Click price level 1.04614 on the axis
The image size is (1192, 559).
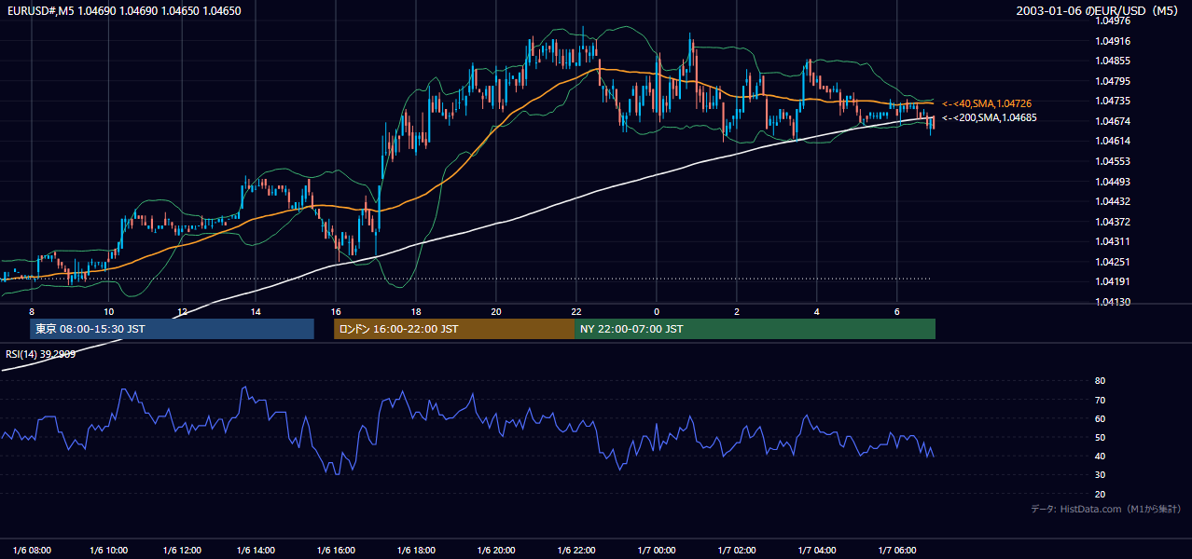point(1114,141)
